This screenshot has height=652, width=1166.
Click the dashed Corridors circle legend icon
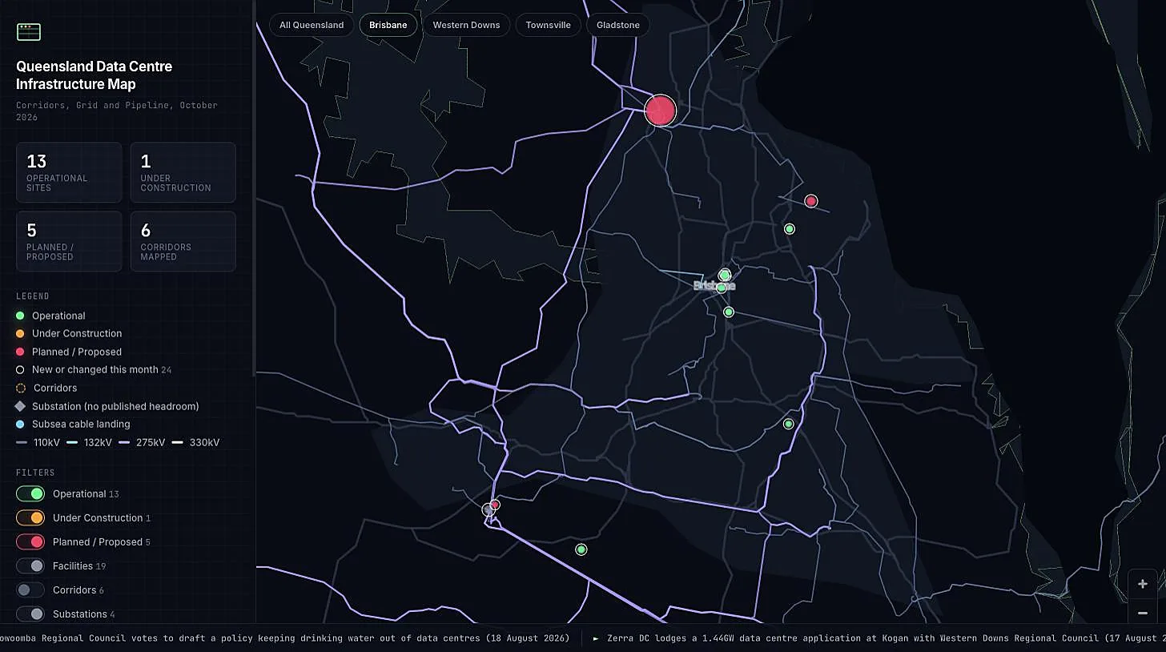21,388
